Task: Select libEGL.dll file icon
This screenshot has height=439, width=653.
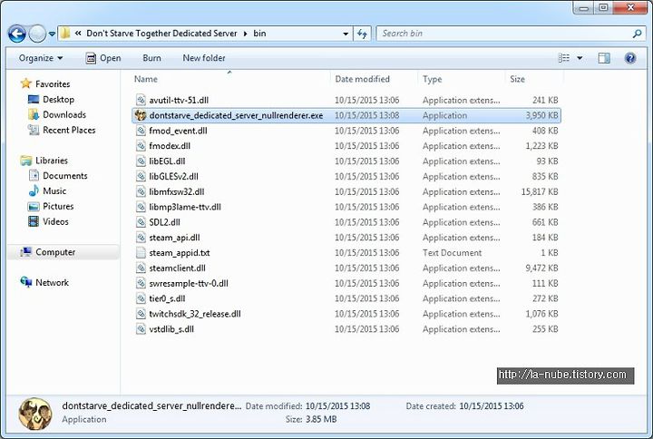Action: click(141, 161)
